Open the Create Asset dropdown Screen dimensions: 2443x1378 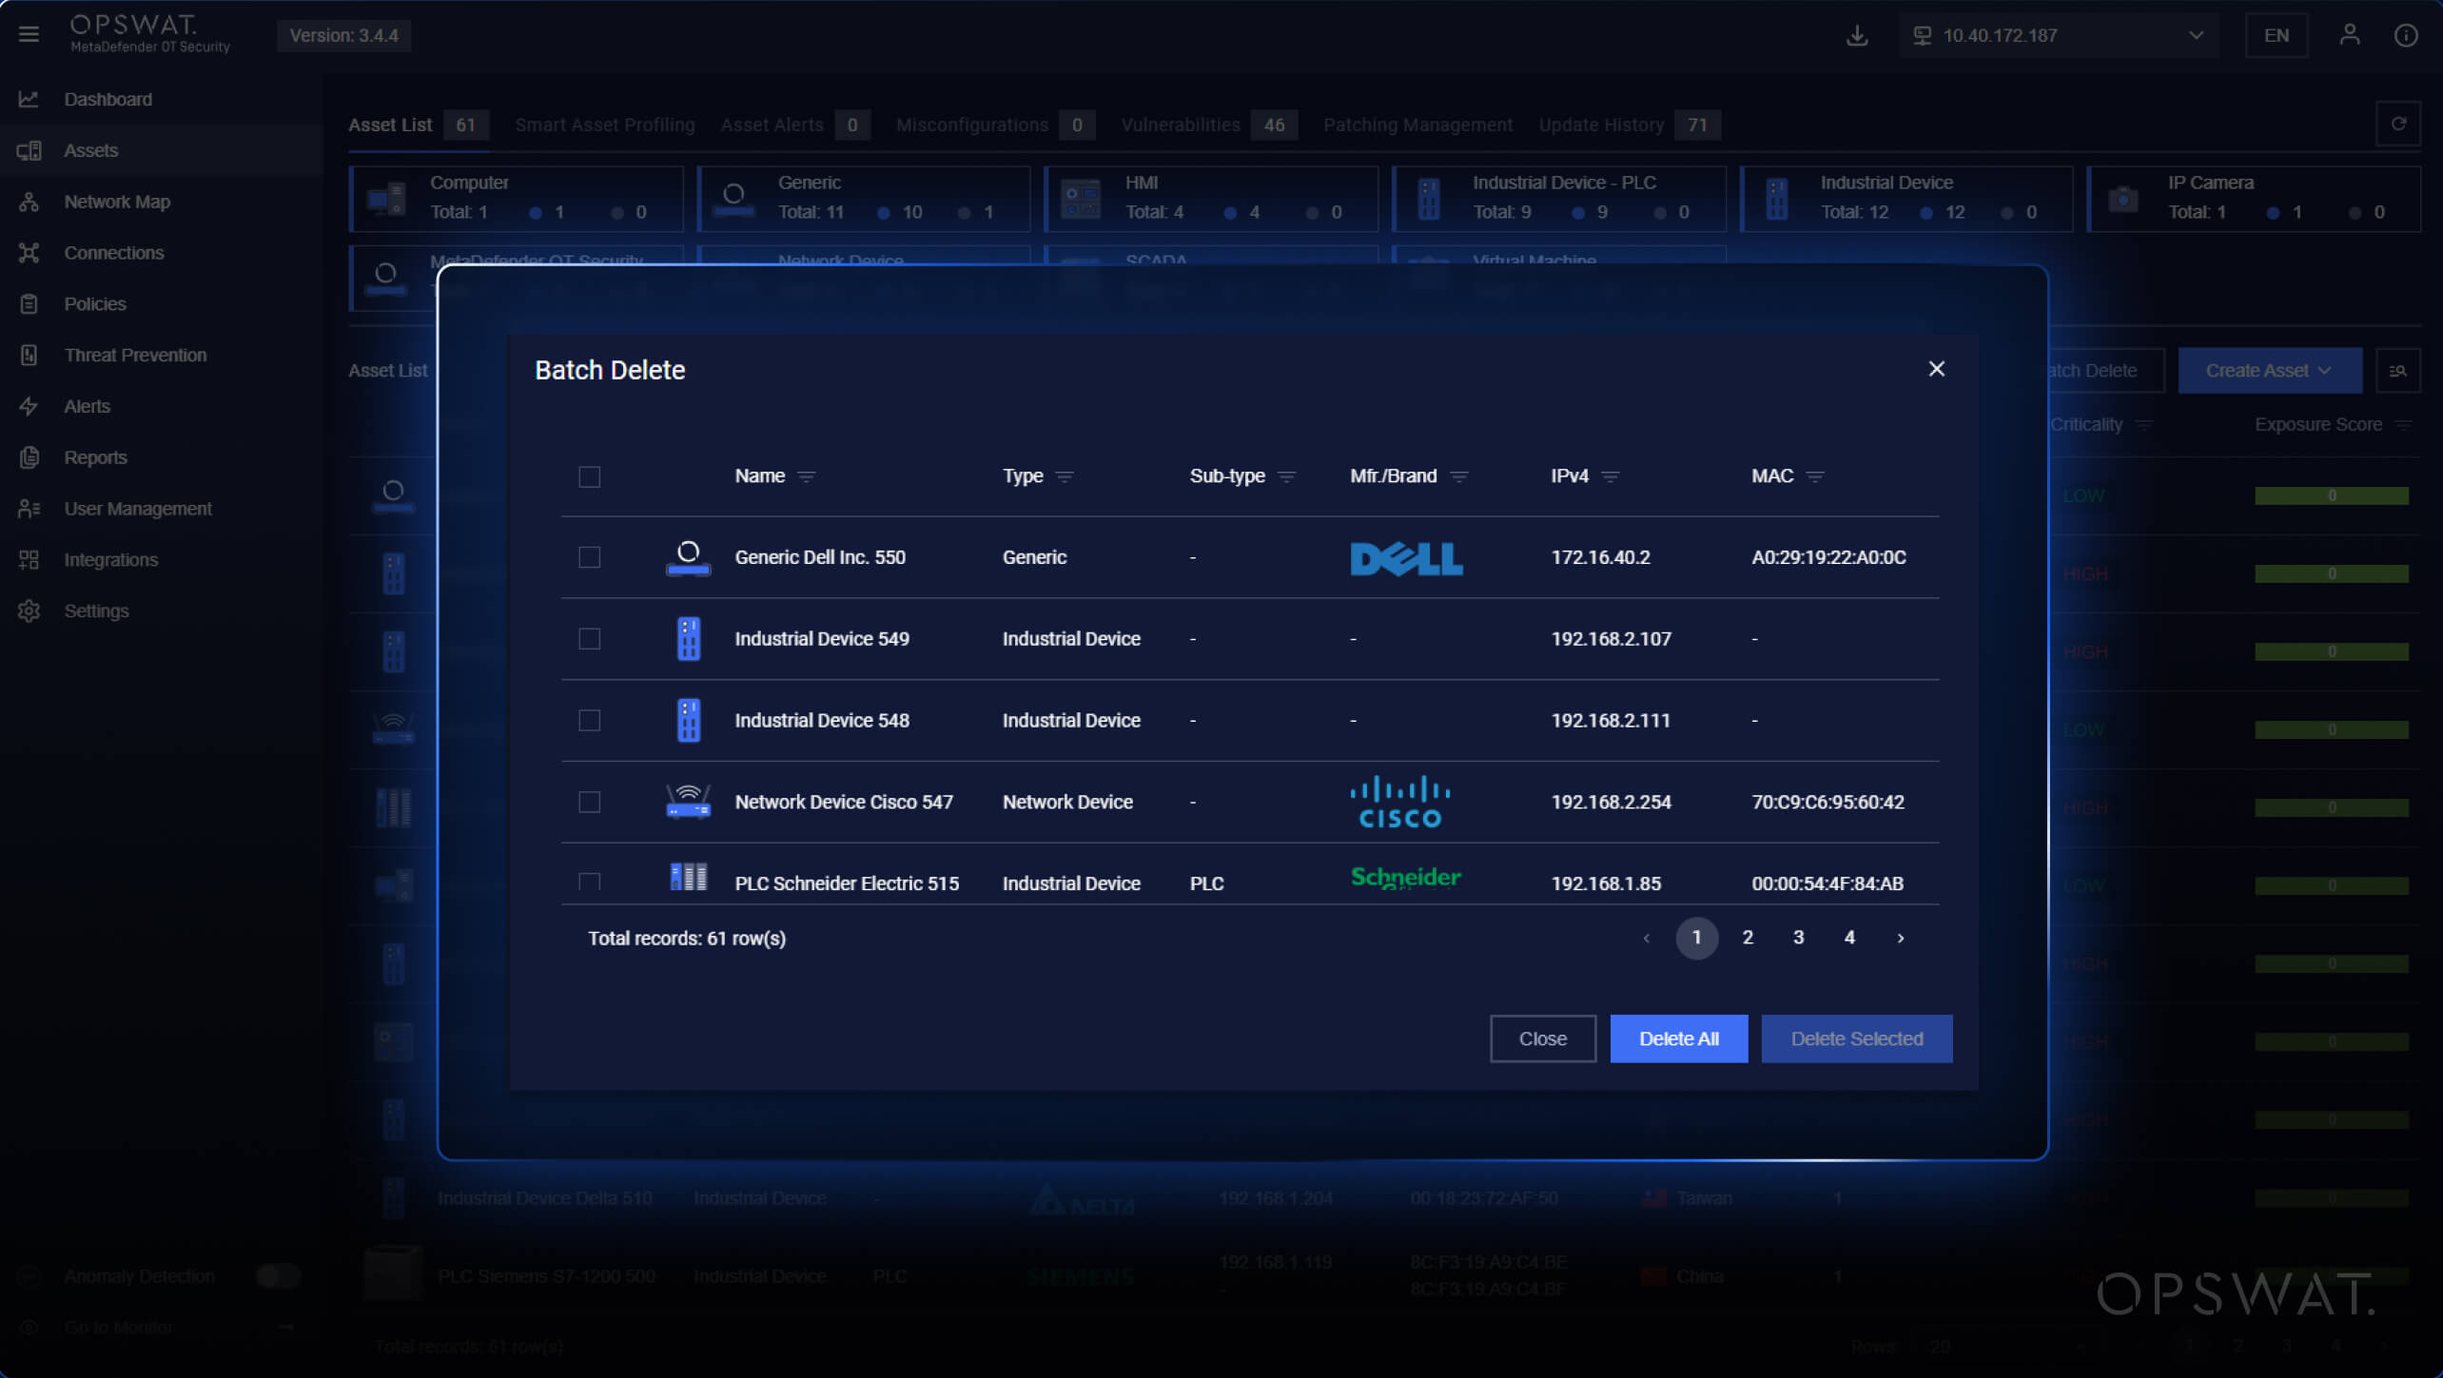pyautogui.click(x=2270, y=370)
